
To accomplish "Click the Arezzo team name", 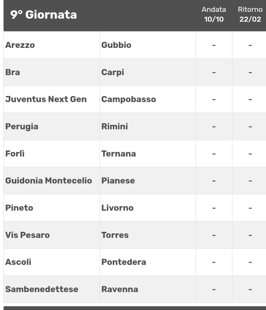I will 20,45.
